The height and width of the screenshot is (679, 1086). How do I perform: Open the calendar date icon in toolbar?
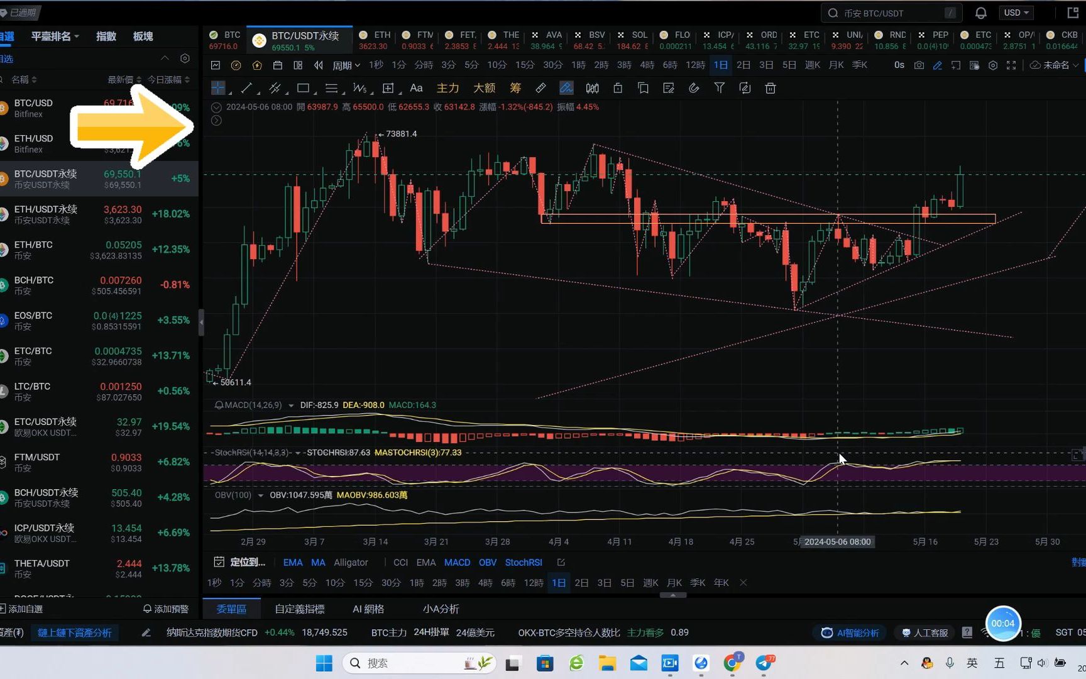pyautogui.click(x=278, y=65)
